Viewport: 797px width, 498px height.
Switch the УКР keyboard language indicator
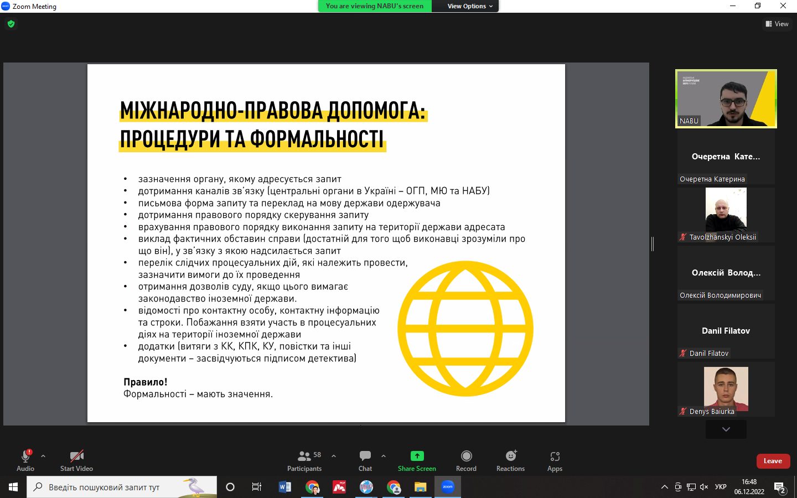point(721,487)
